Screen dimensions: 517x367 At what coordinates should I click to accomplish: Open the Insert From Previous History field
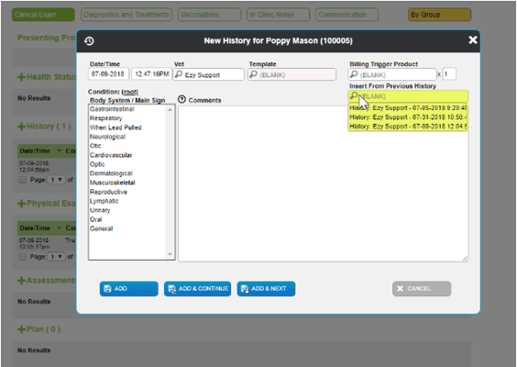408,96
